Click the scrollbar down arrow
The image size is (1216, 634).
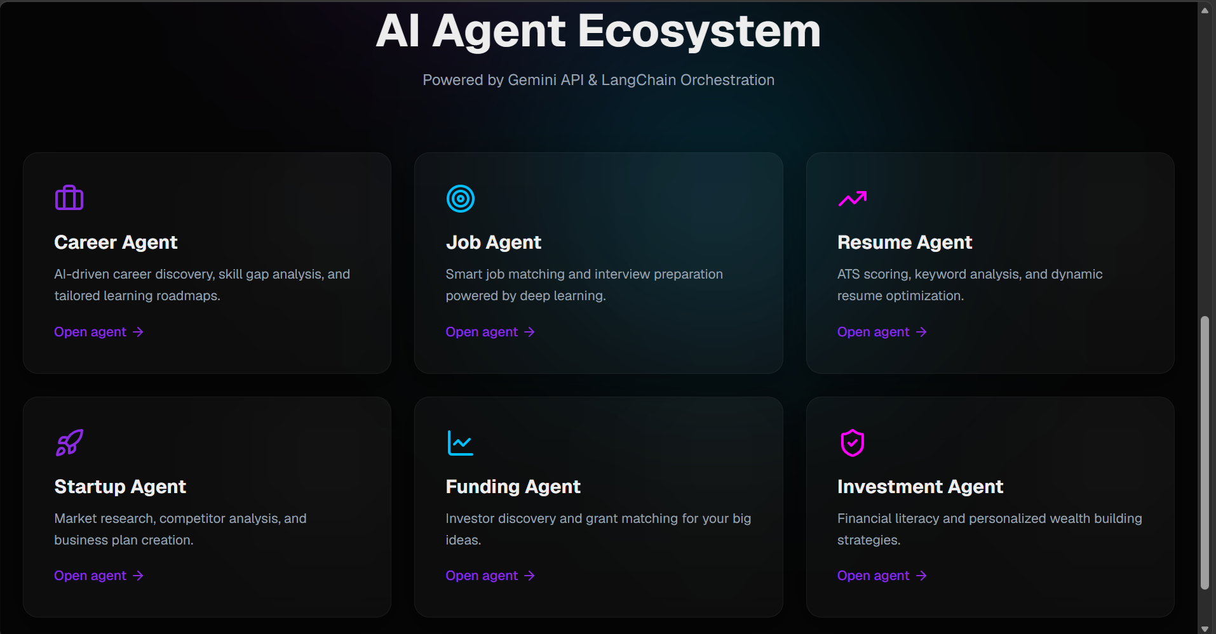tap(1205, 628)
